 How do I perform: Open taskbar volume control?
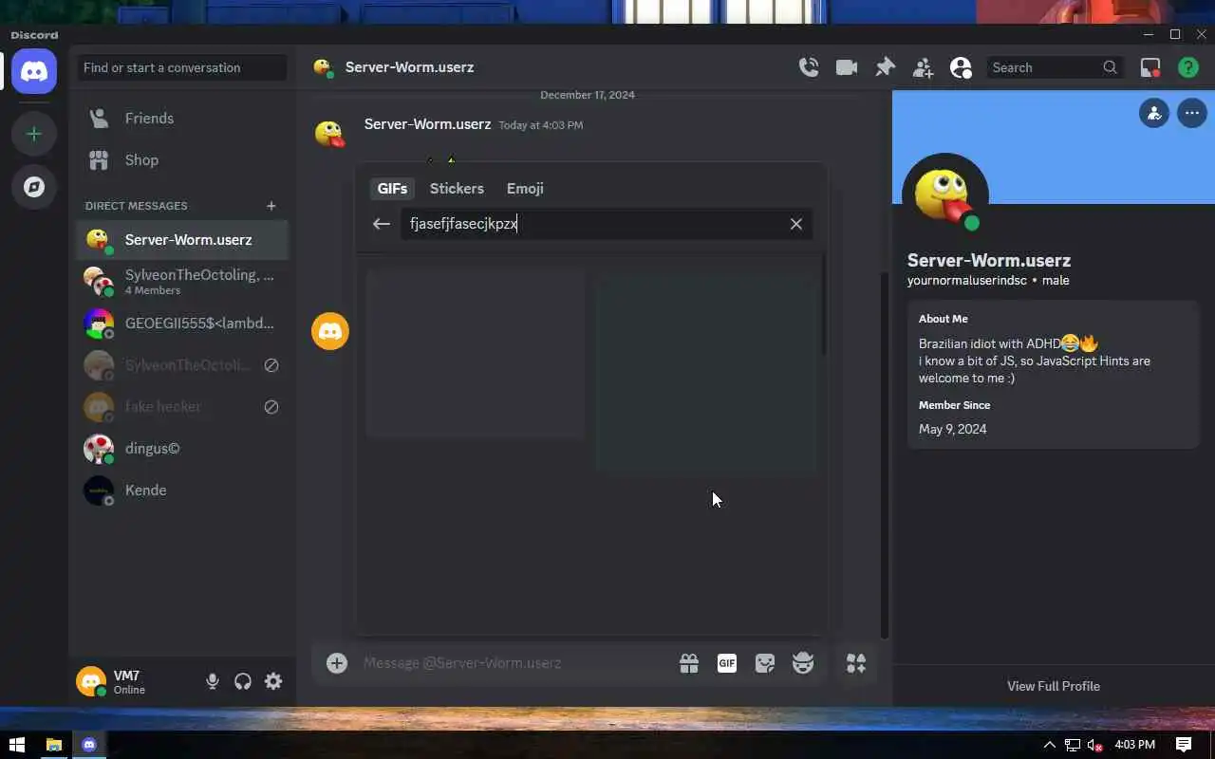[x=1094, y=745]
